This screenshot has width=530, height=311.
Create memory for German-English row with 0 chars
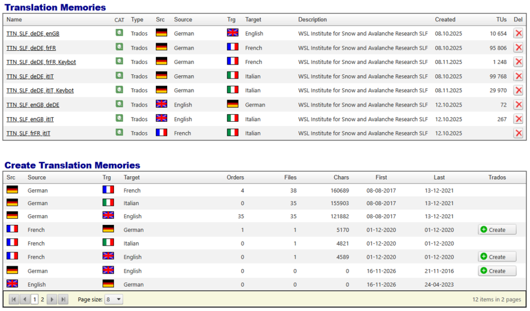click(496, 271)
